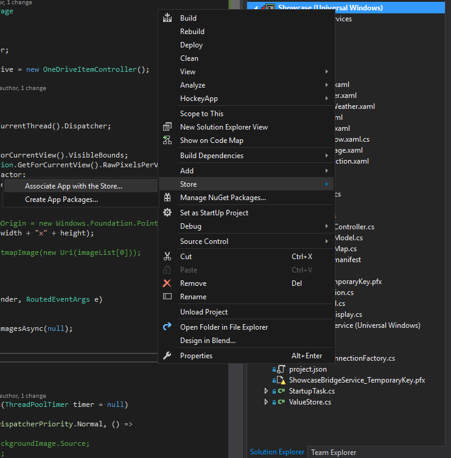Expand the StartupTask.cs tree node
451x458 pixels.
pos(266,391)
